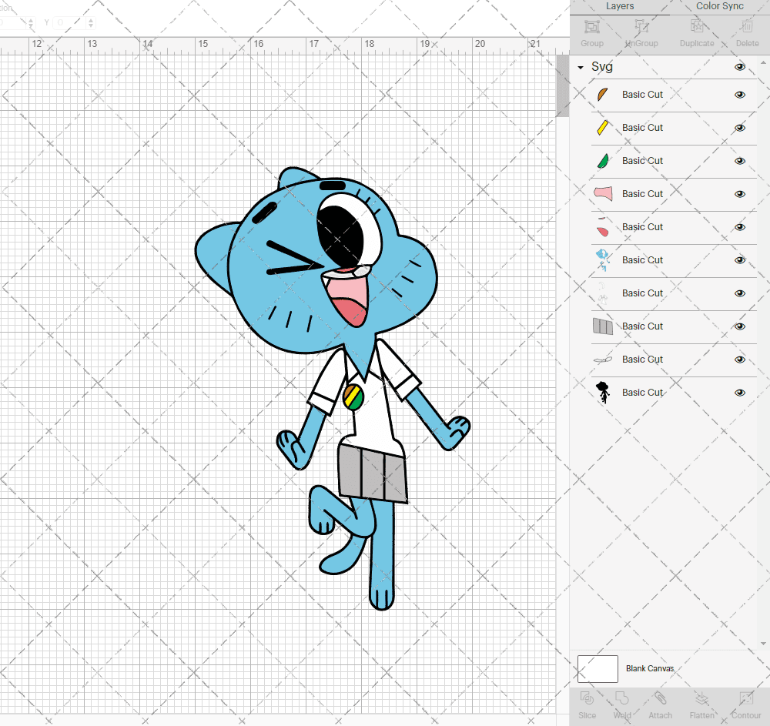Use the Slice tool
The height and width of the screenshot is (726, 770).
click(587, 698)
